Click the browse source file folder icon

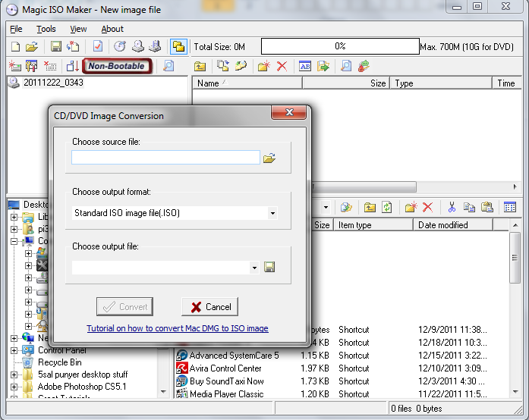click(x=269, y=158)
